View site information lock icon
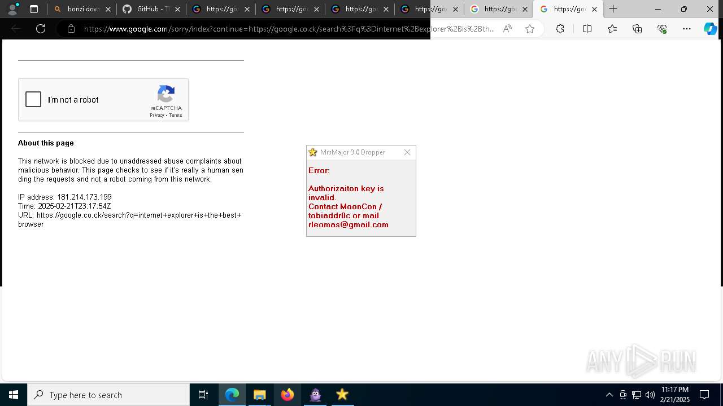The height and width of the screenshot is (406, 723). coord(71,29)
